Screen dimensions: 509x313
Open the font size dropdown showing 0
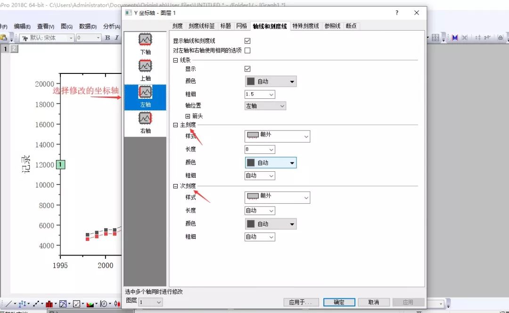tap(88, 38)
